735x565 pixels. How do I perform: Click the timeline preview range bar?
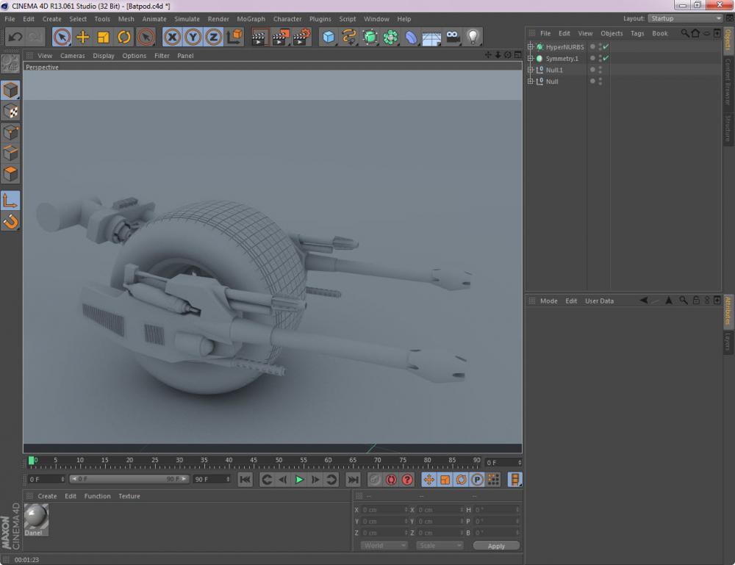129,479
